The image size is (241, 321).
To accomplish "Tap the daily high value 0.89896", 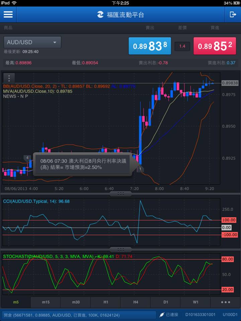I will [23, 63].
